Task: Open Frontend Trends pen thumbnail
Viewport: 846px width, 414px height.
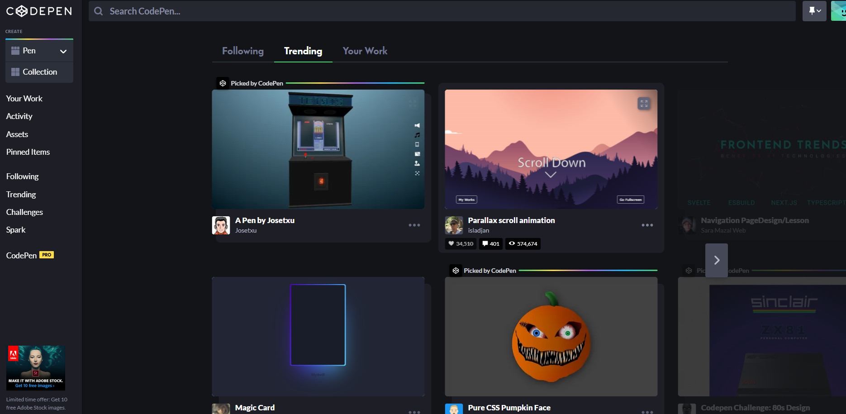Action: click(762, 149)
